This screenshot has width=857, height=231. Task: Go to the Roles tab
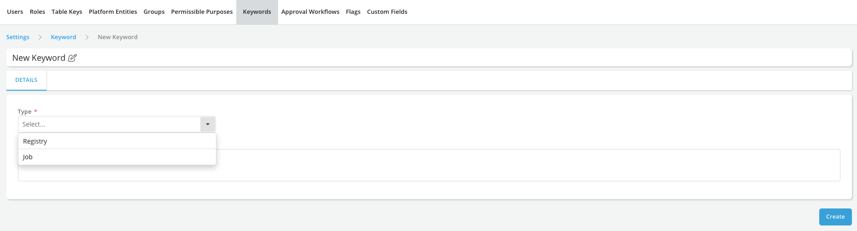point(37,12)
